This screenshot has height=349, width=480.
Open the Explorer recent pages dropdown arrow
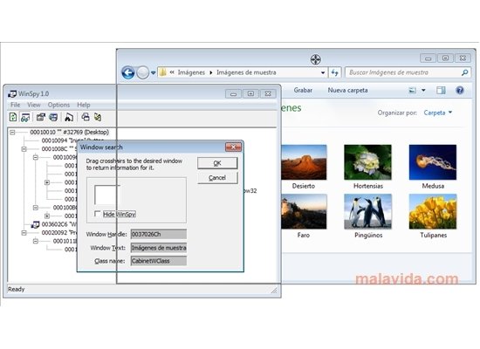click(x=153, y=73)
